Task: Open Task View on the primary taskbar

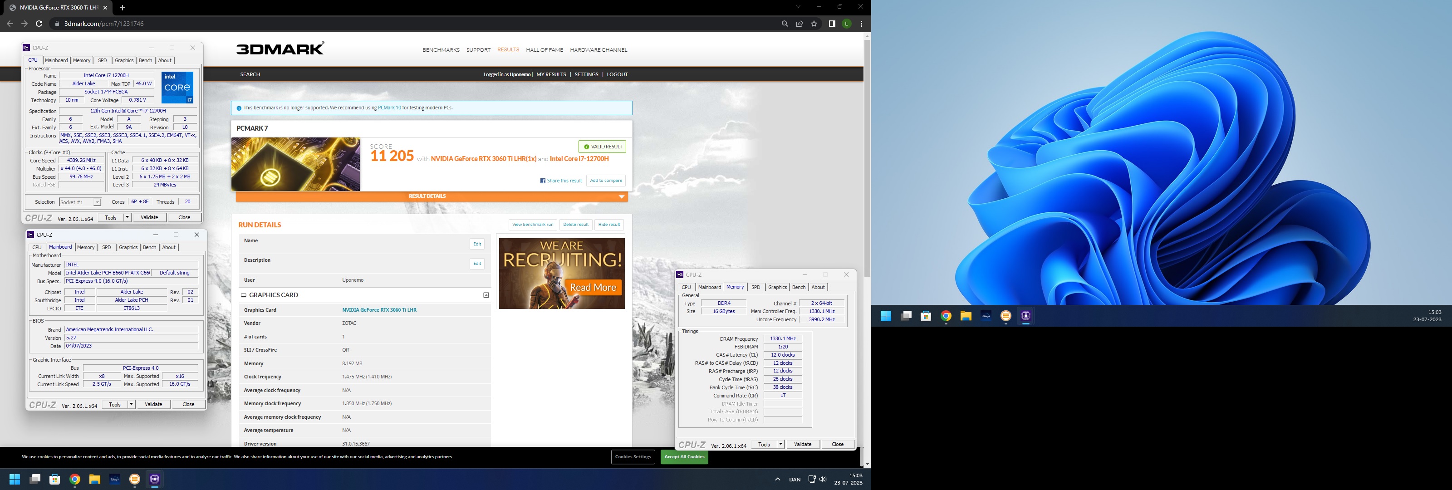Action: click(35, 479)
